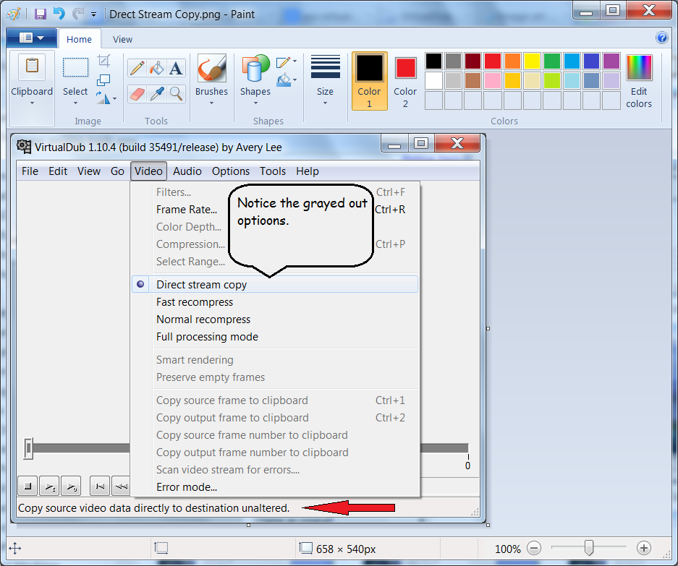Pick the purple color swatch
The width and height of the screenshot is (678, 566).
611,61
